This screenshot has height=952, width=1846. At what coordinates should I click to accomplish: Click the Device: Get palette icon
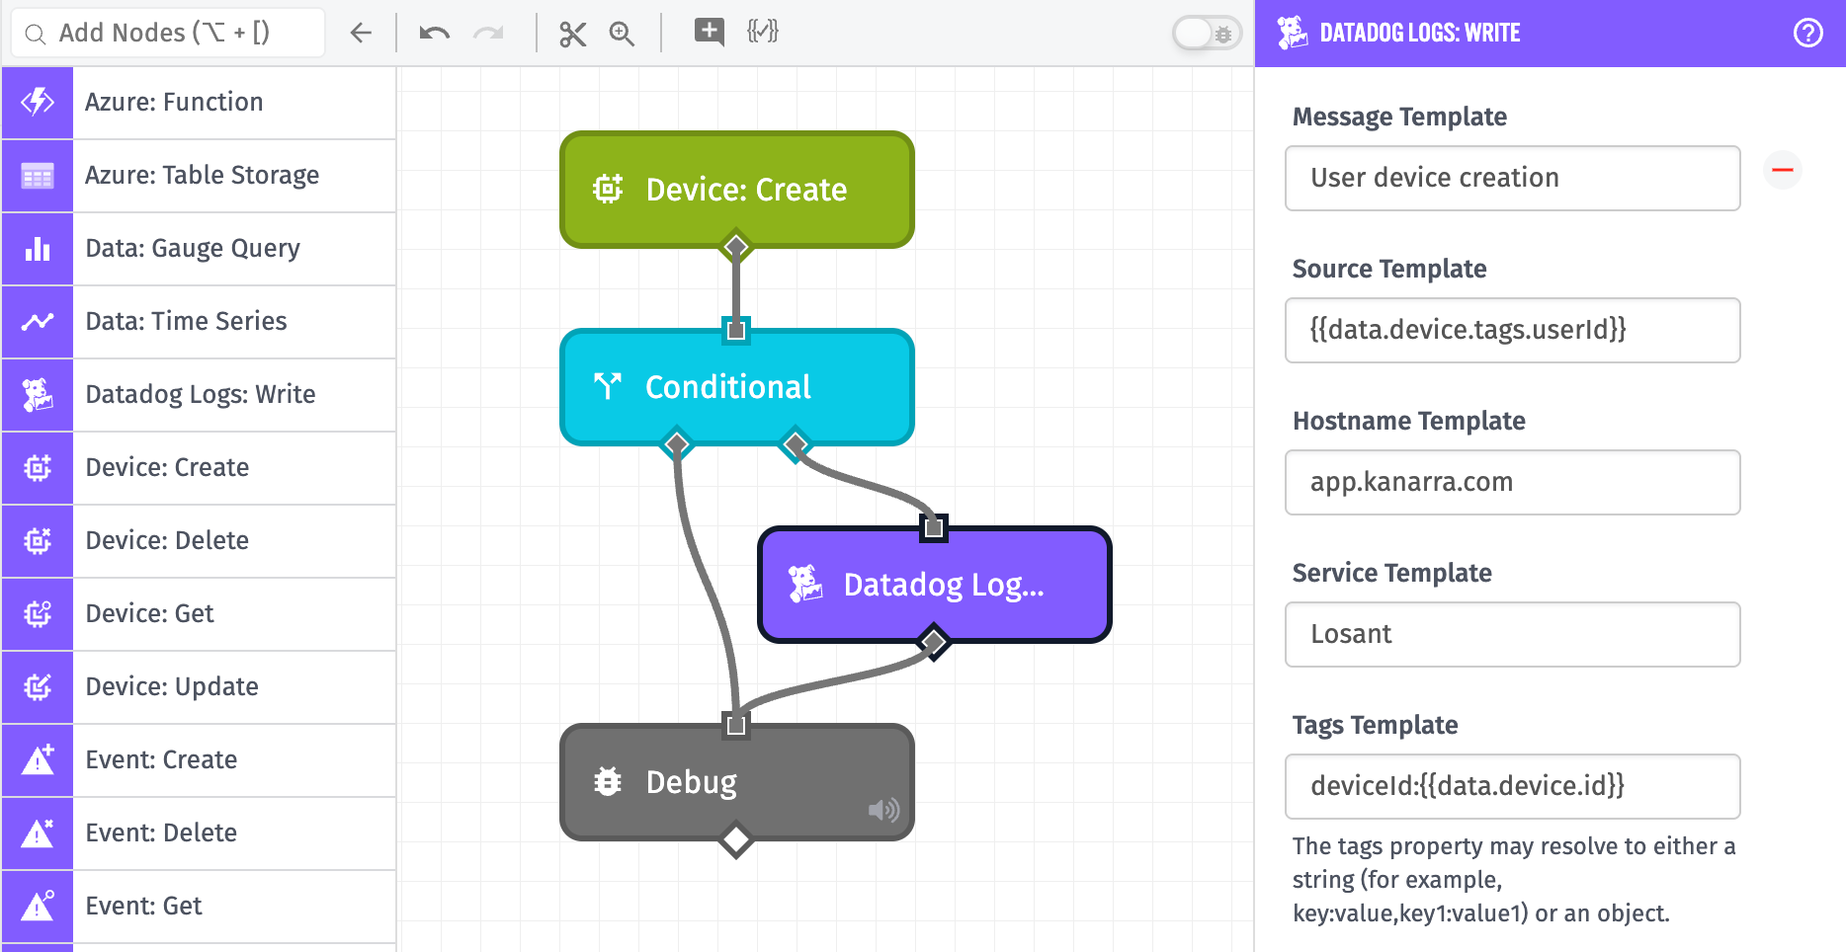tap(38, 614)
